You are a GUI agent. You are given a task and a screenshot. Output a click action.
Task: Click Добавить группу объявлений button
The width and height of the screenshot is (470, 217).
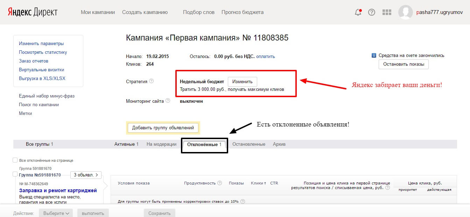(163, 128)
